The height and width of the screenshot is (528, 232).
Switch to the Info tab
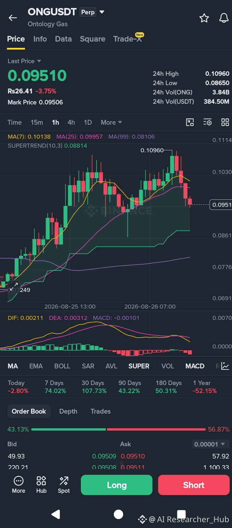pos(40,39)
